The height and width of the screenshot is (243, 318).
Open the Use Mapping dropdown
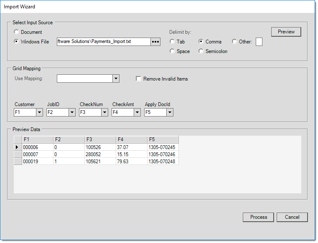[x=116, y=78]
